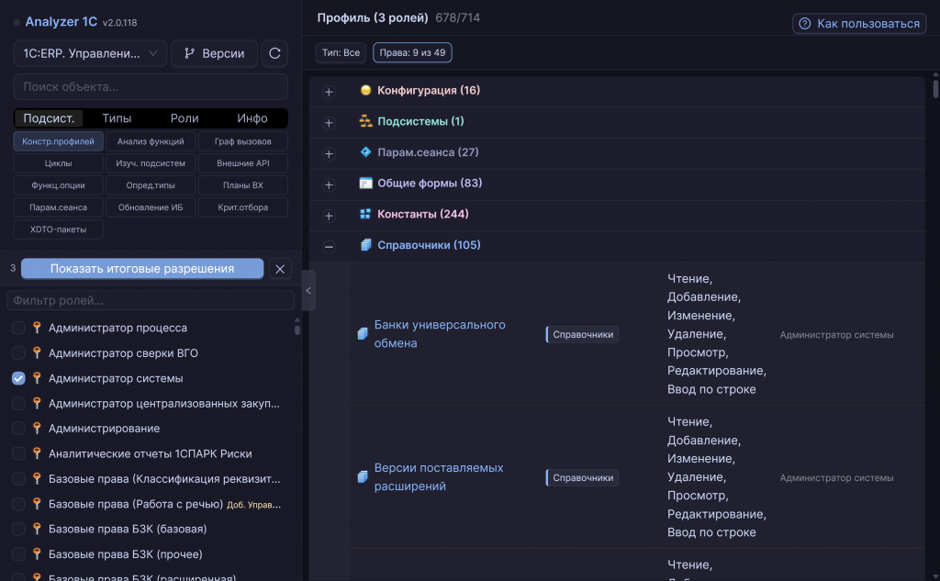Expand the Подсистемы (1) group
940x581 pixels.
(x=329, y=123)
